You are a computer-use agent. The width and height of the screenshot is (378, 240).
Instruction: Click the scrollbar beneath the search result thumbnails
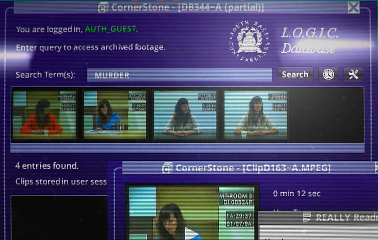pyautogui.click(x=187, y=148)
